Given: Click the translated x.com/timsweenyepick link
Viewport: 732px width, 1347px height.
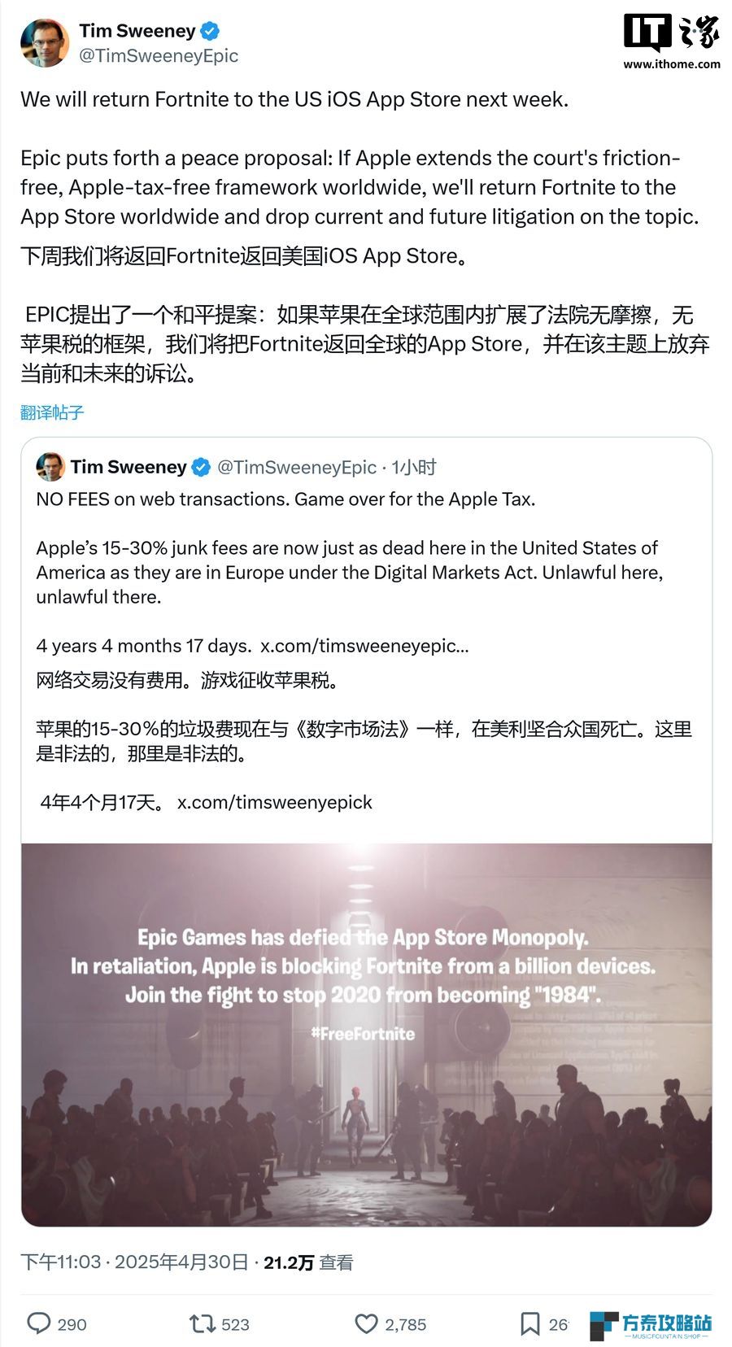Looking at the screenshot, I should 275,802.
